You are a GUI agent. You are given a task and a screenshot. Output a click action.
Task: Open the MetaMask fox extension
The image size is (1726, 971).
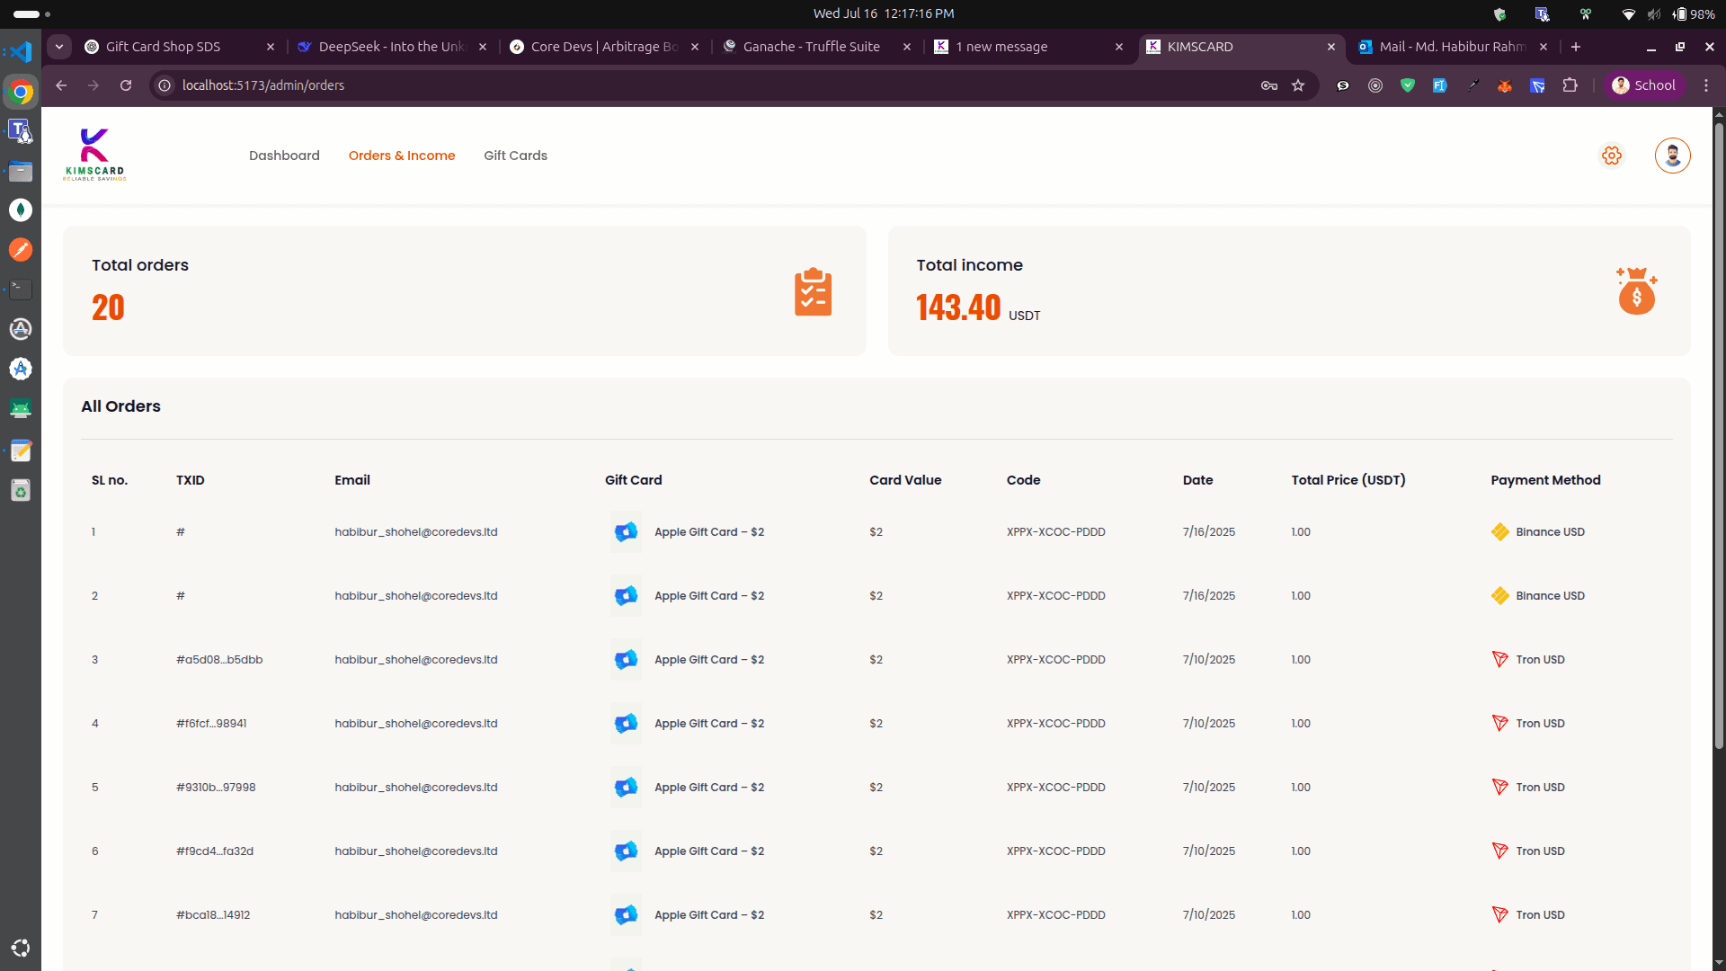click(x=1505, y=85)
